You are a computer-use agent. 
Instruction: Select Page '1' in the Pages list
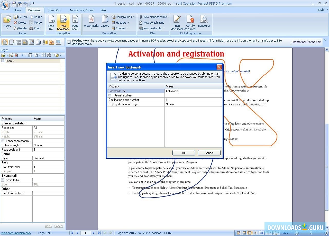pos(30,61)
